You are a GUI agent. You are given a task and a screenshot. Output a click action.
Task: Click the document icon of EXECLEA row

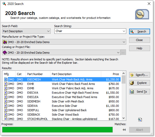point(6,97)
